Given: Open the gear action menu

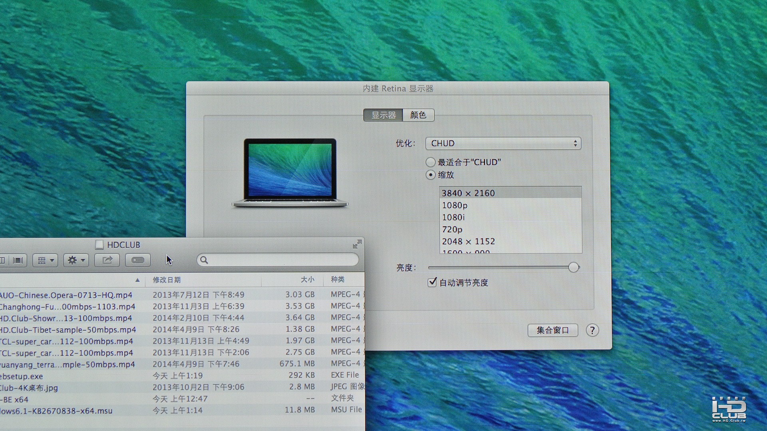Looking at the screenshot, I should pyautogui.click(x=76, y=260).
